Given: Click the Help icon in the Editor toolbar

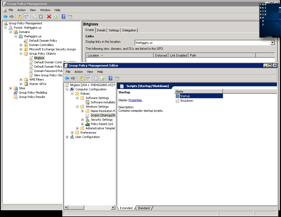Looking at the screenshot, I should [110, 78].
